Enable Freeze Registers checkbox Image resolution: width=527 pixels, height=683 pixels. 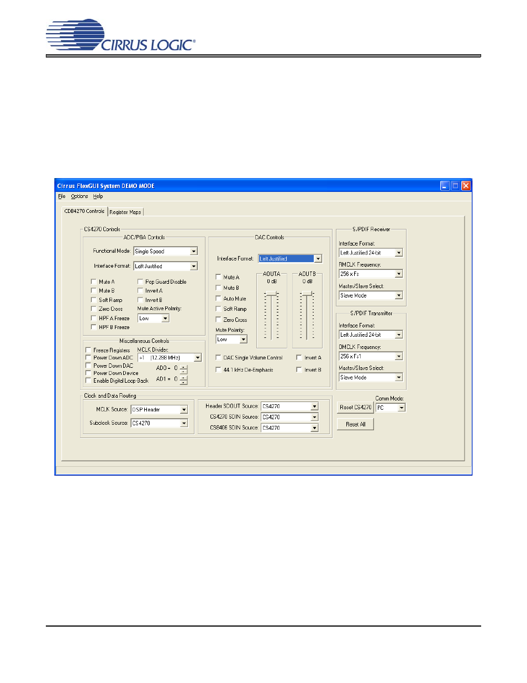pyautogui.click(x=88, y=350)
